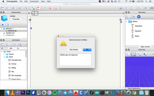Select manifest.xml in project tree
The width and height of the screenshot is (154, 96).
click(10, 33)
